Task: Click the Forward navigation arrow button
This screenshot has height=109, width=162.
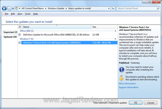Action: click(10, 8)
